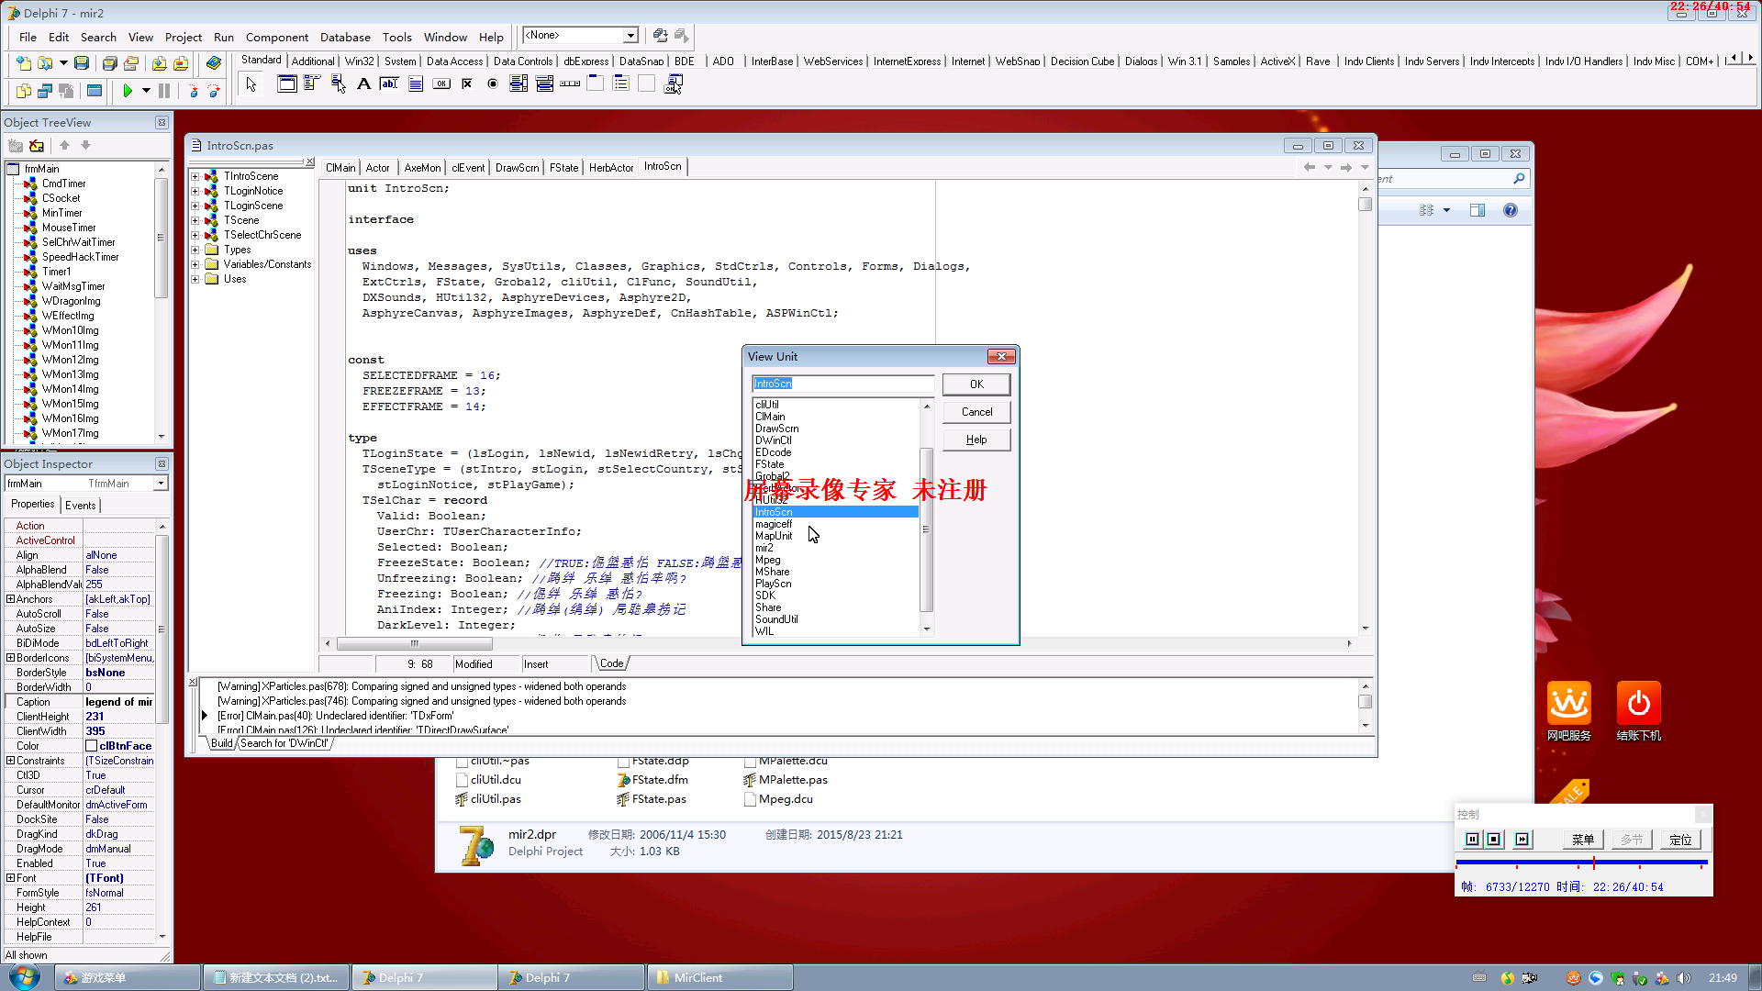Click the Trace Into debug icon
1762x991 pixels.
[193, 91]
